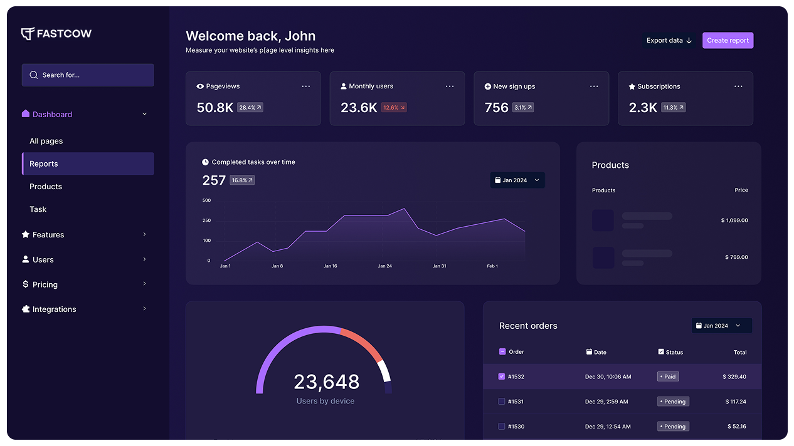Click the clock icon beside Completed tasks

tap(205, 162)
